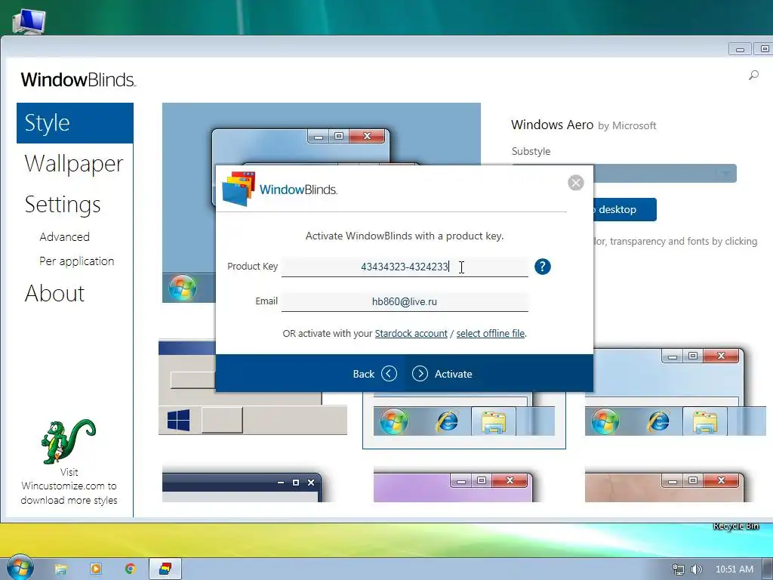Click the Computer desktop icon

[29, 22]
